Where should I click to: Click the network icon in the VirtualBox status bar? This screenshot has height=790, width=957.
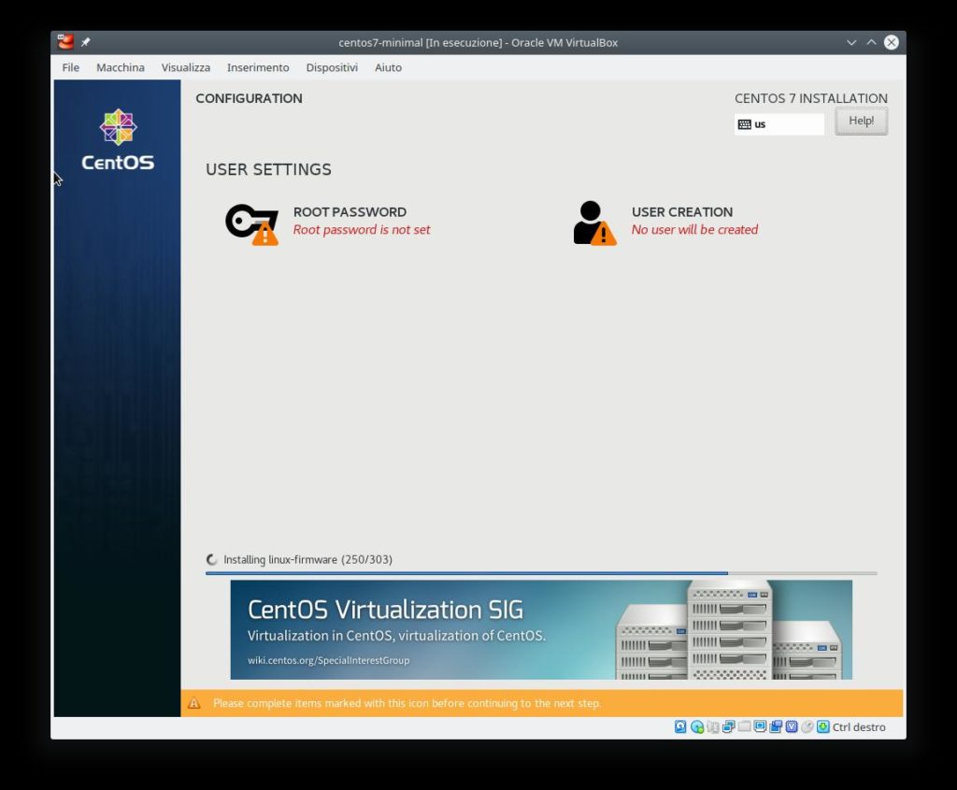click(x=727, y=726)
